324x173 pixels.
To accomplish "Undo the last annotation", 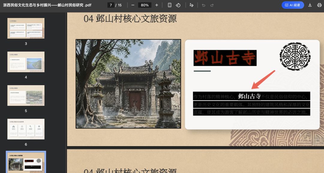I will click(x=203, y=5).
